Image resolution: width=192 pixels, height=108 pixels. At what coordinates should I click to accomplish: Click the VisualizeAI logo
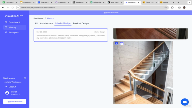point(14,16)
